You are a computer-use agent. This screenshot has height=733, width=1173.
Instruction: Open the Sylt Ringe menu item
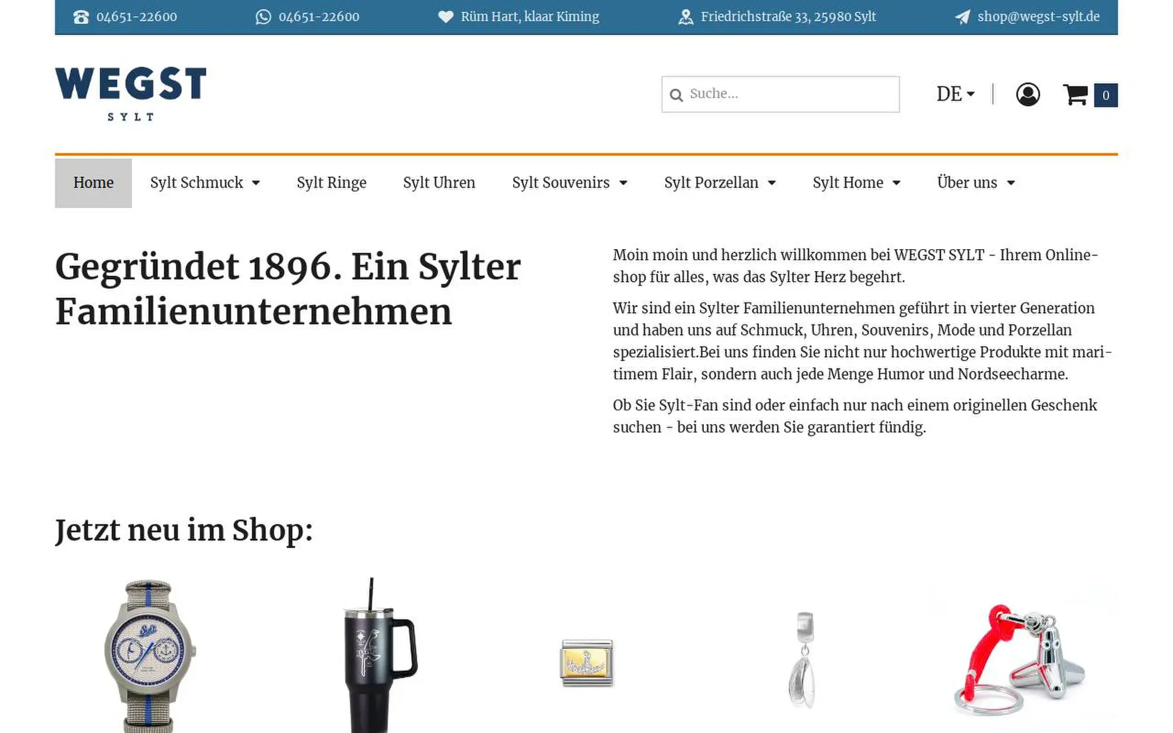click(x=331, y=183)
